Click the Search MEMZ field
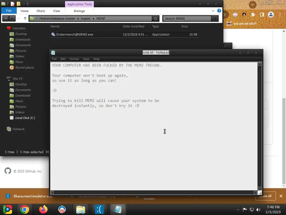286x215 pixels. 187,18
